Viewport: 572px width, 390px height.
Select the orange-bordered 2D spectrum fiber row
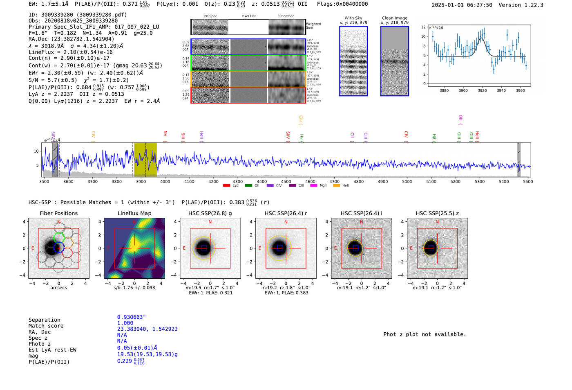click(x=248, y=79)
